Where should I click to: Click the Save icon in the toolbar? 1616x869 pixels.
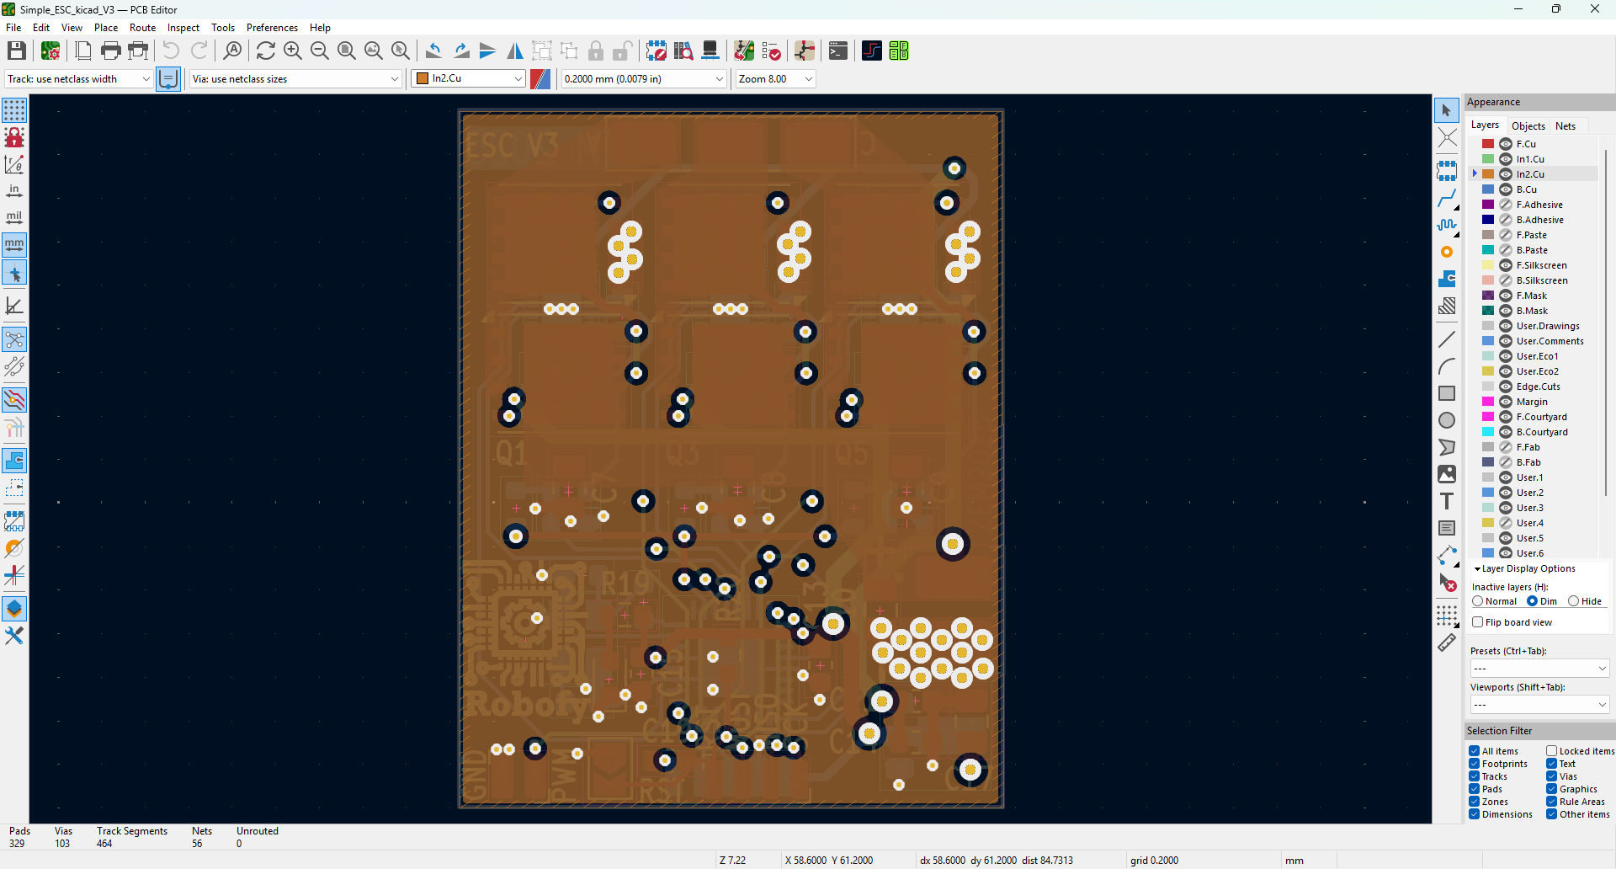coord(16,51)
